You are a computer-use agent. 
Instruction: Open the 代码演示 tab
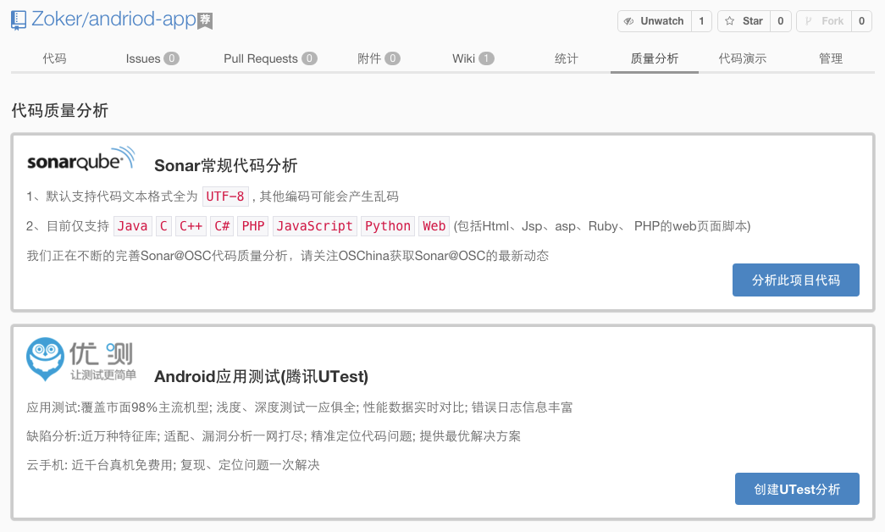(x=742, y=58)
